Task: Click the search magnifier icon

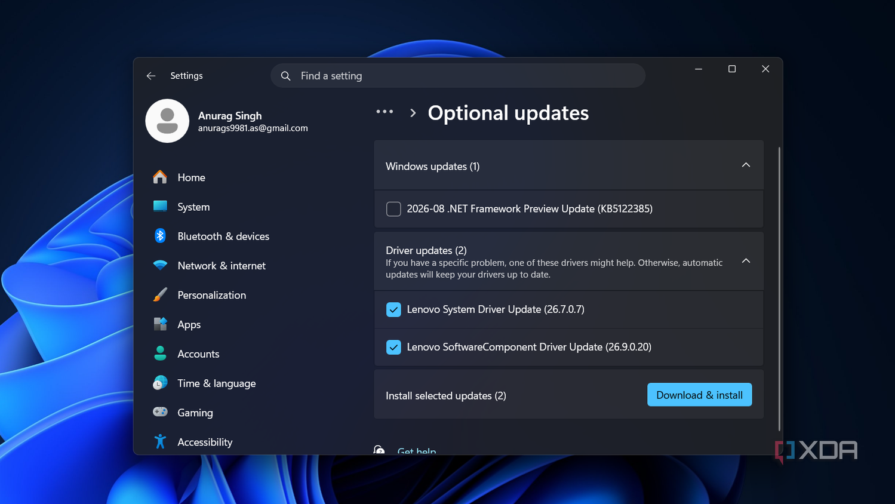Action: (286, 76)
